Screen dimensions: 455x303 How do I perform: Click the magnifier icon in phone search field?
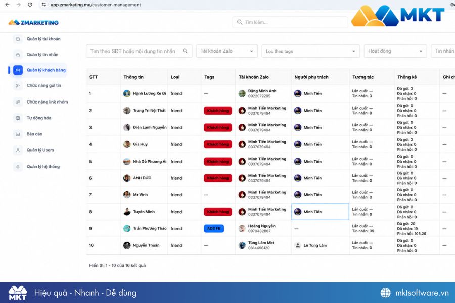point(185,51)
